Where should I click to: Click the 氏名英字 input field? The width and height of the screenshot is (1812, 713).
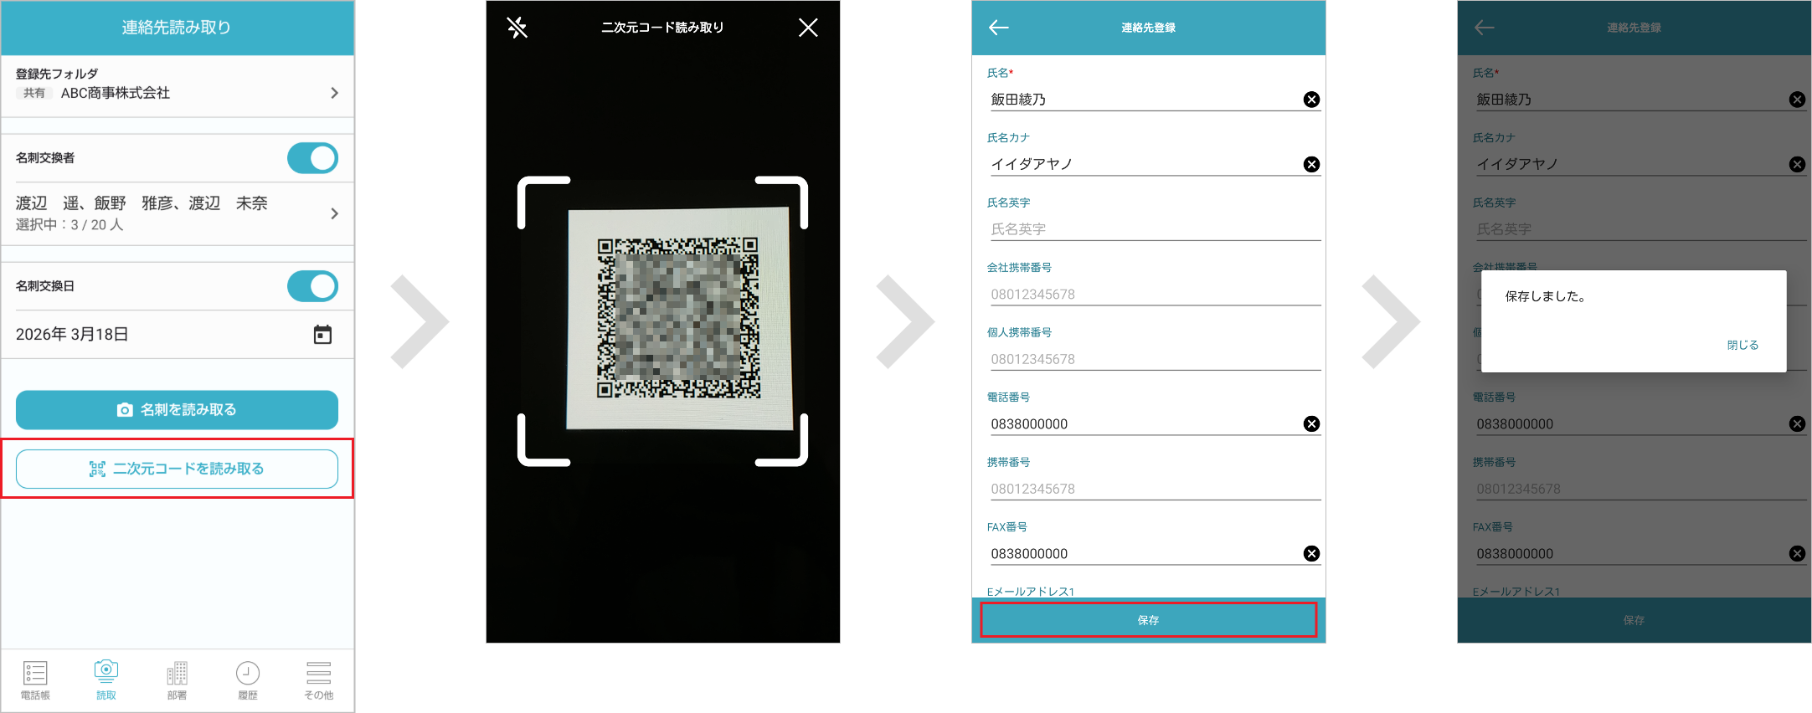point(1147,229)
